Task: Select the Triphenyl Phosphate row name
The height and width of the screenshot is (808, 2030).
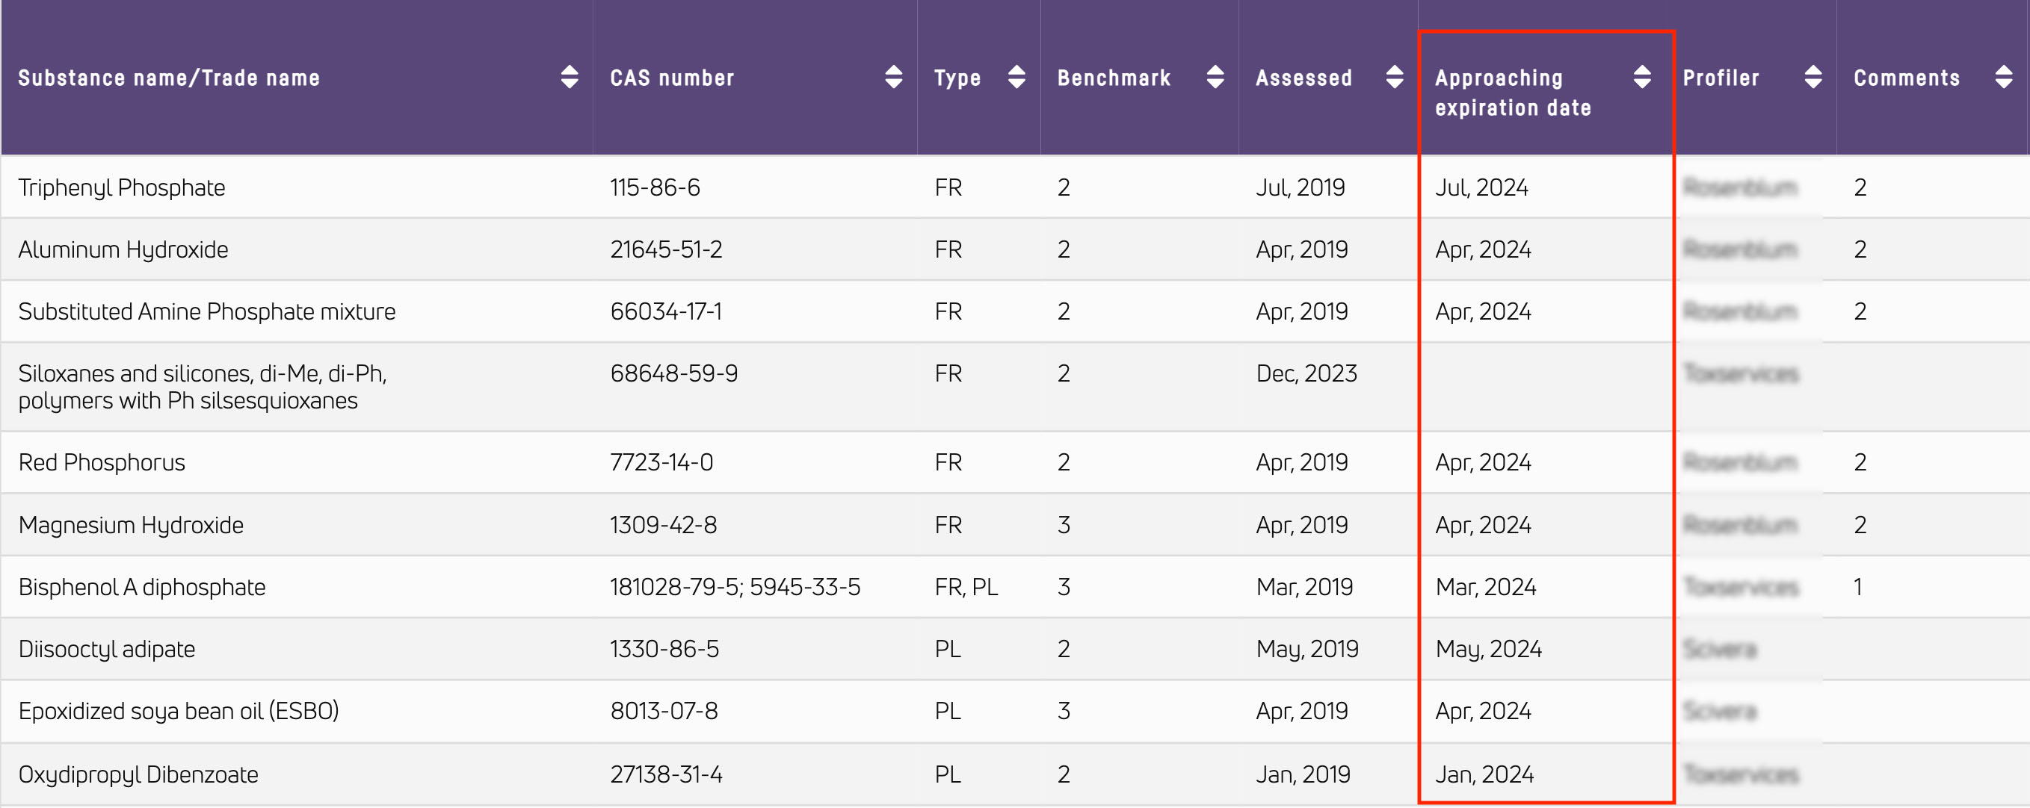Action: 121,187
